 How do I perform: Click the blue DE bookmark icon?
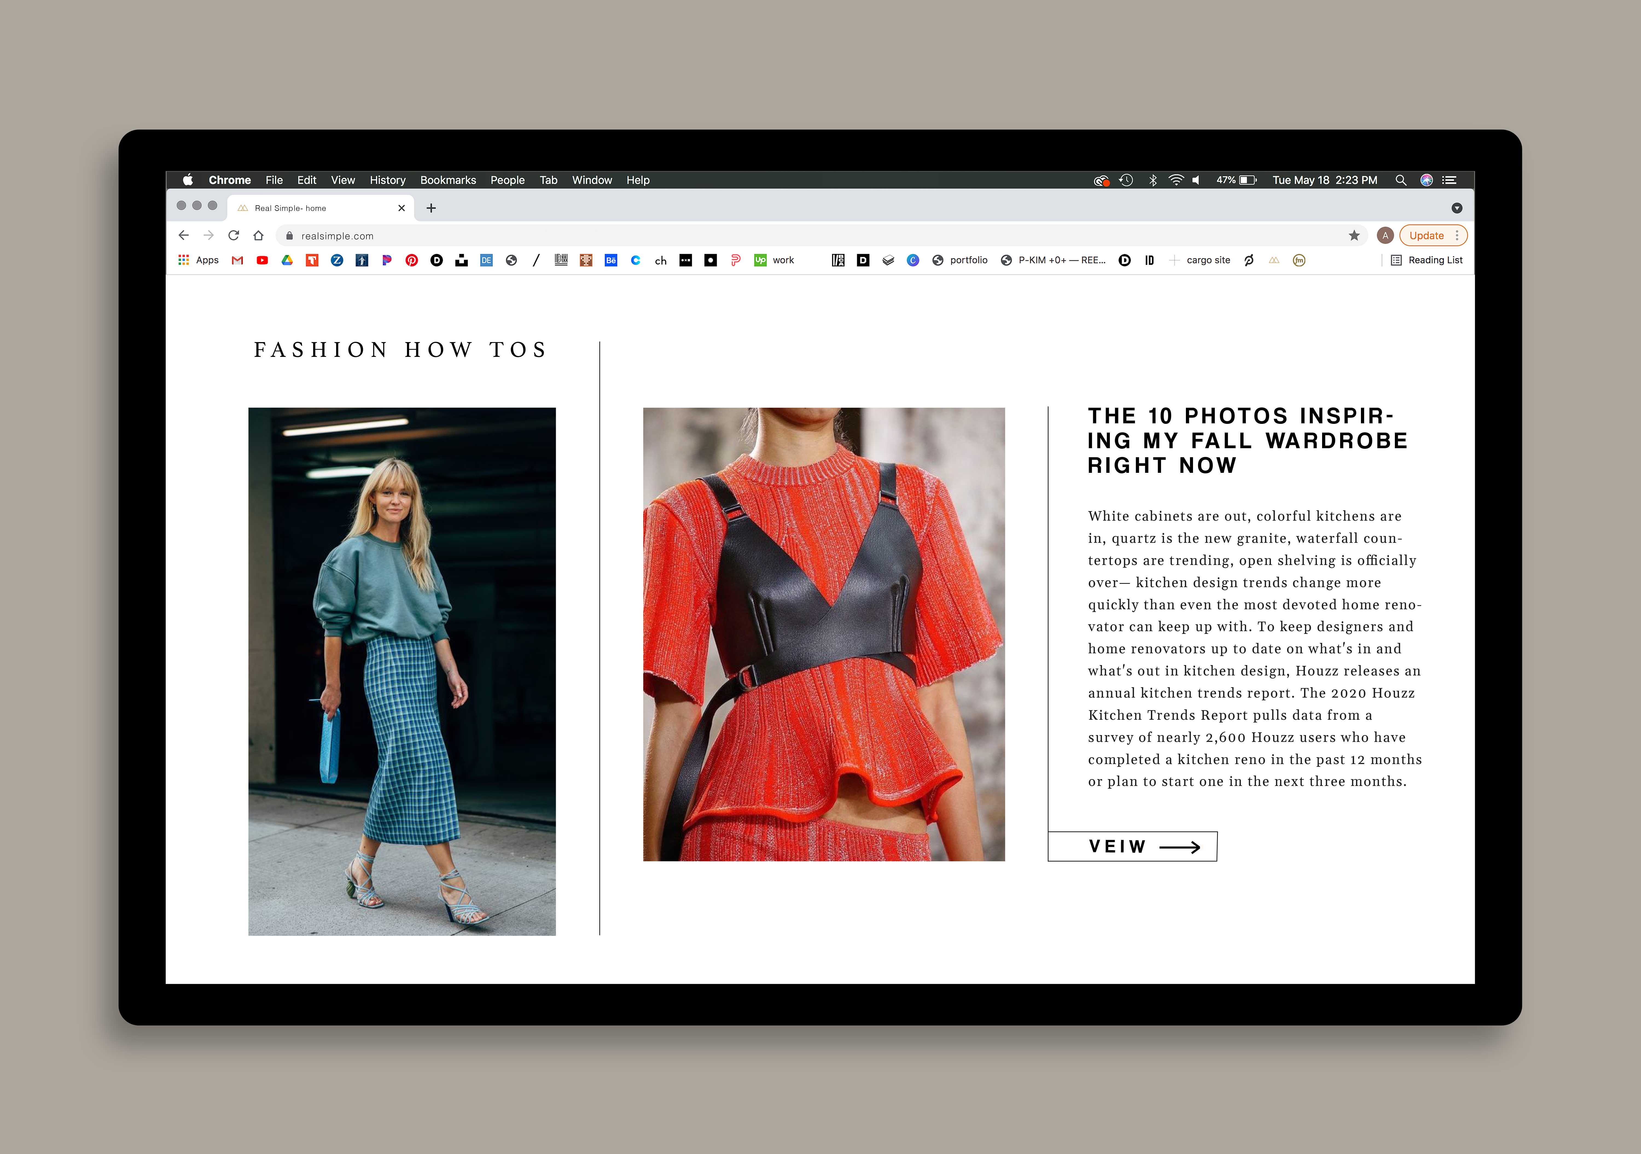(x=487, y=260)
